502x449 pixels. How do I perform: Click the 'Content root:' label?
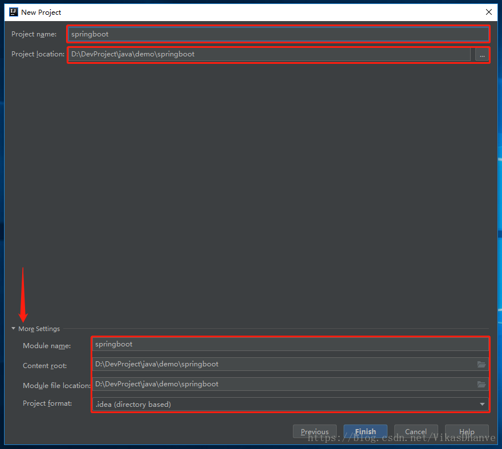click(x=45, y=366)
